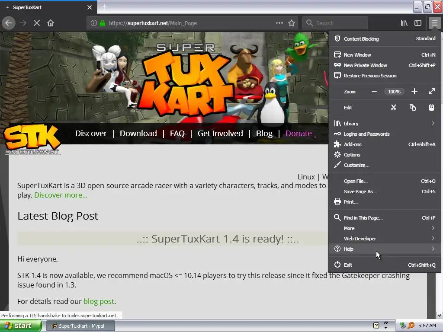
Task: Select Customize... menu entry
Action: [x=385, y=165]
